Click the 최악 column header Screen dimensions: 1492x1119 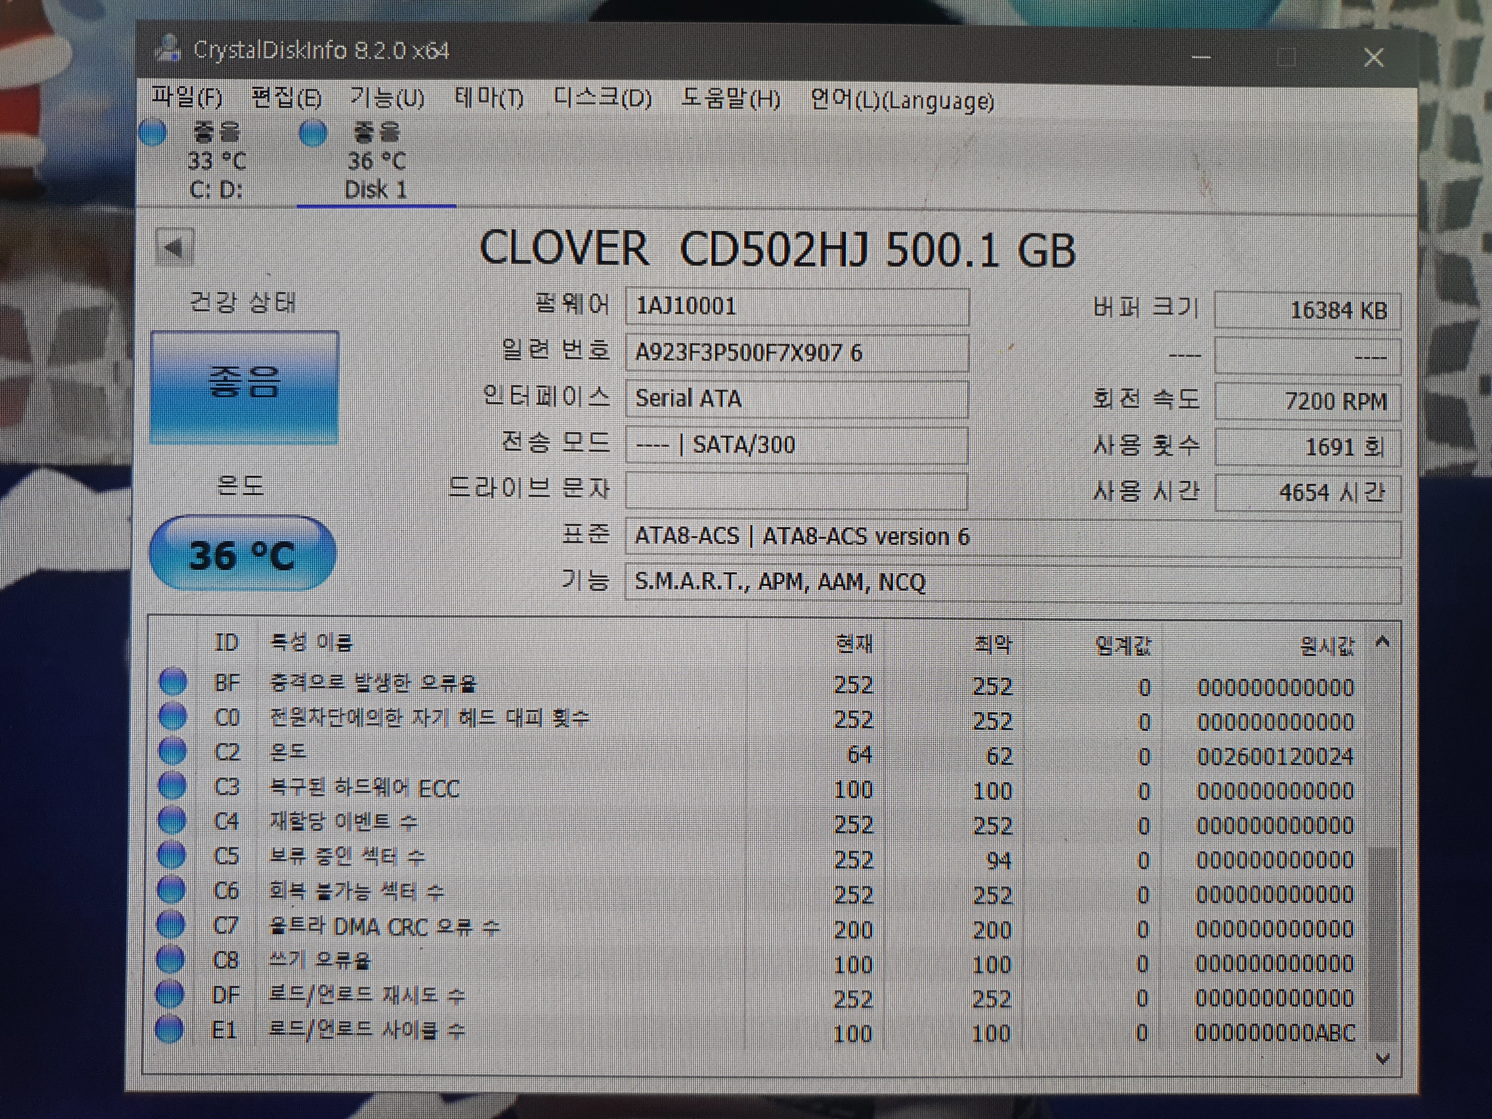click(993, 645)
